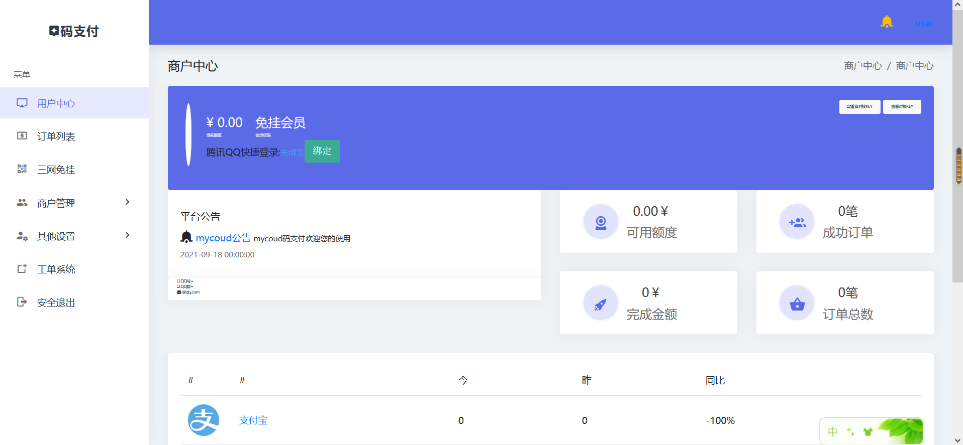Open the mycoud公告 announcement link
The image size is (963, 445).
223,238
